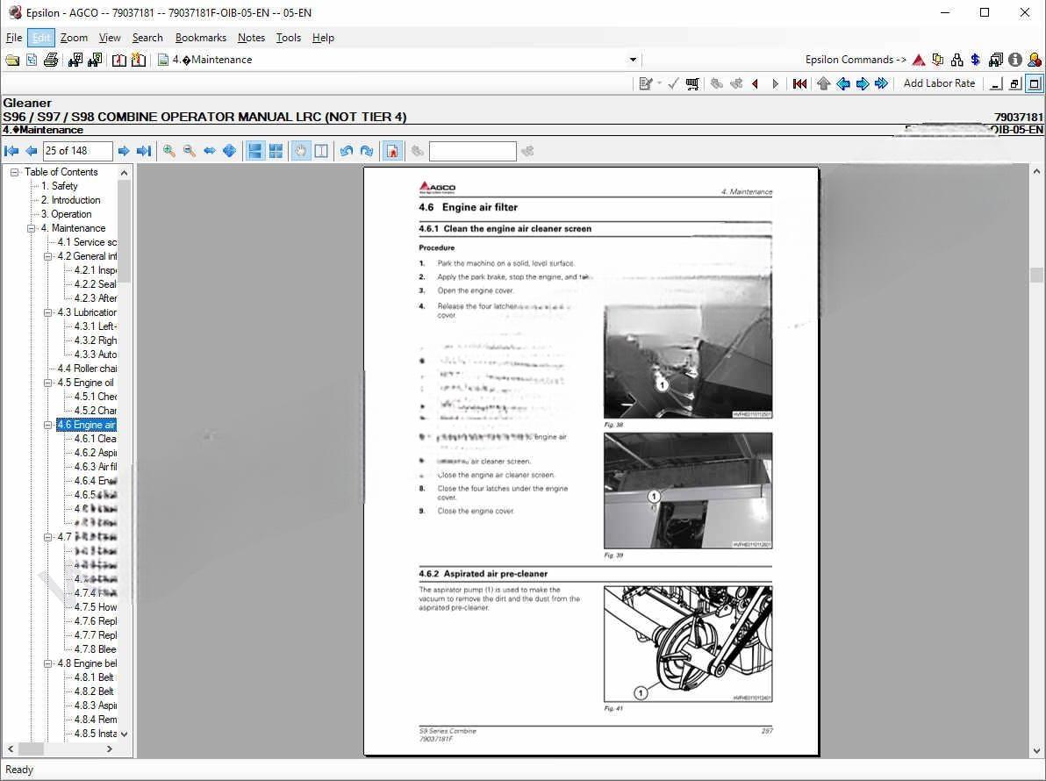
Task: Click the page number input field
Action: coord(78,151)
